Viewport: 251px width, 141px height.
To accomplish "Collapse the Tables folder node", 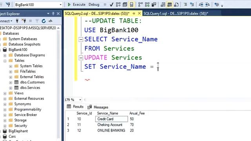I will click(x=5, y=61).
